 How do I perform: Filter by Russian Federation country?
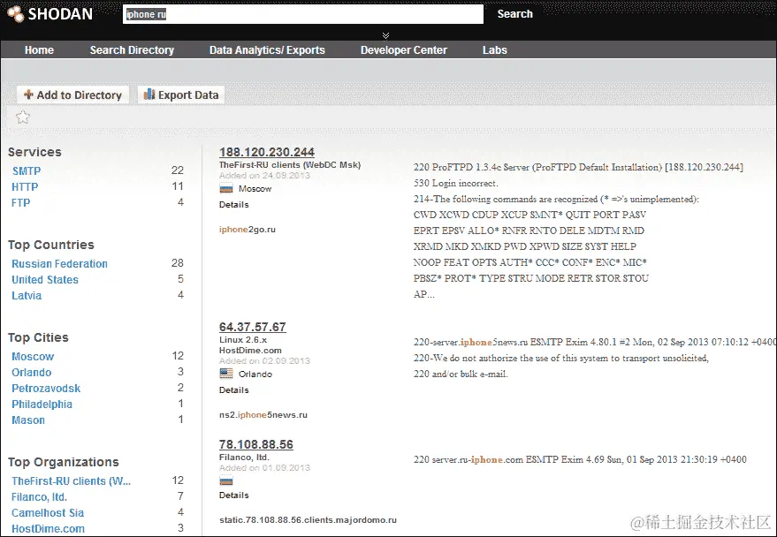59,264
